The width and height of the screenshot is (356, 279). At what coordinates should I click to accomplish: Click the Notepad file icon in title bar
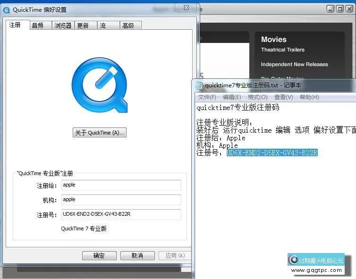click(x=199, y=85)
